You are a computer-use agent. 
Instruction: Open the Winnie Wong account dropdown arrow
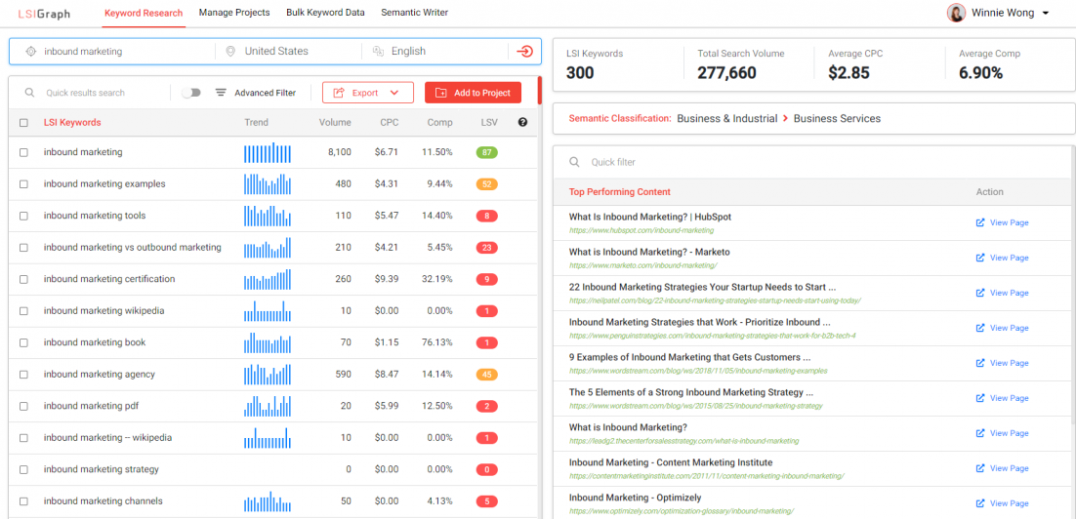coord(1045,13)
